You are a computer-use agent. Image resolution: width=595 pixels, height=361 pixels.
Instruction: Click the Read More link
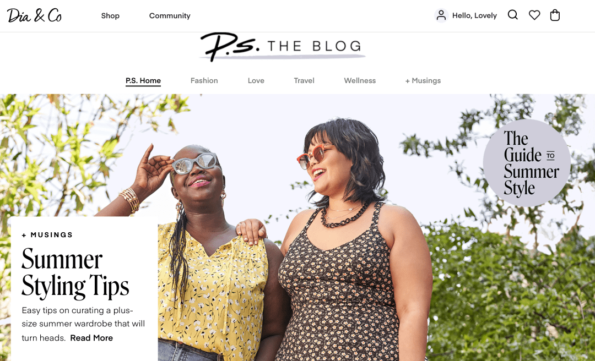(91, 338)
